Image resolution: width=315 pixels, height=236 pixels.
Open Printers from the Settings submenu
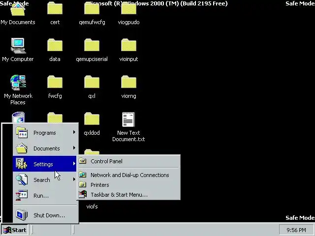(128, 185)
